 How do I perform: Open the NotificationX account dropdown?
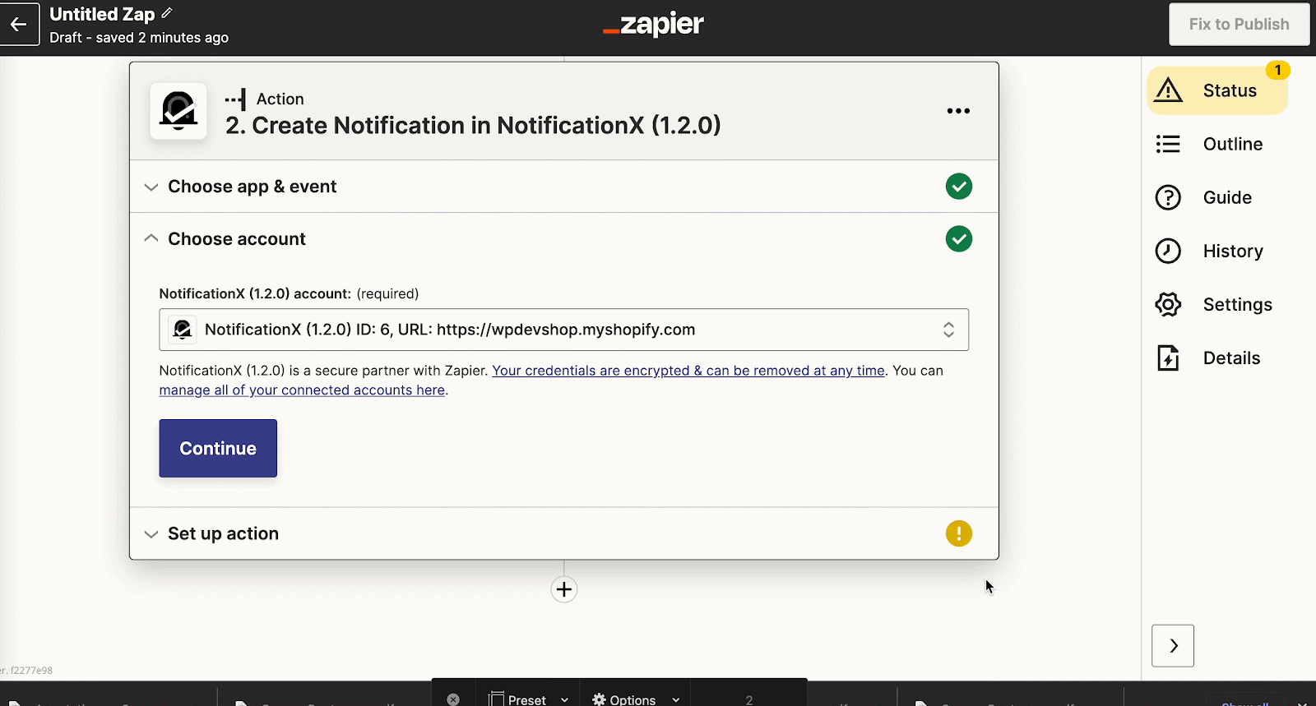pyautogui.click(x=563, y=330)
